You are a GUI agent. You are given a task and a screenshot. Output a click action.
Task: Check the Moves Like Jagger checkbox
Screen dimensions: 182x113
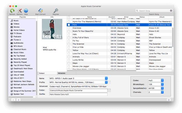click(69, 66)
